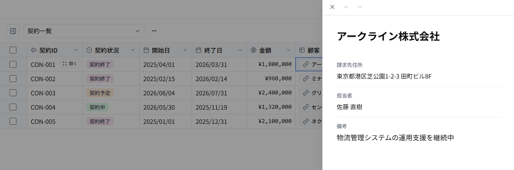This screenshot has height=170, width=514.
Task: Expand the 契約状況 column menu arrow
Action: 133,50
